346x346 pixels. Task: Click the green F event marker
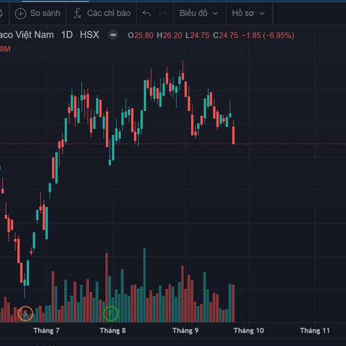point(111,313)
